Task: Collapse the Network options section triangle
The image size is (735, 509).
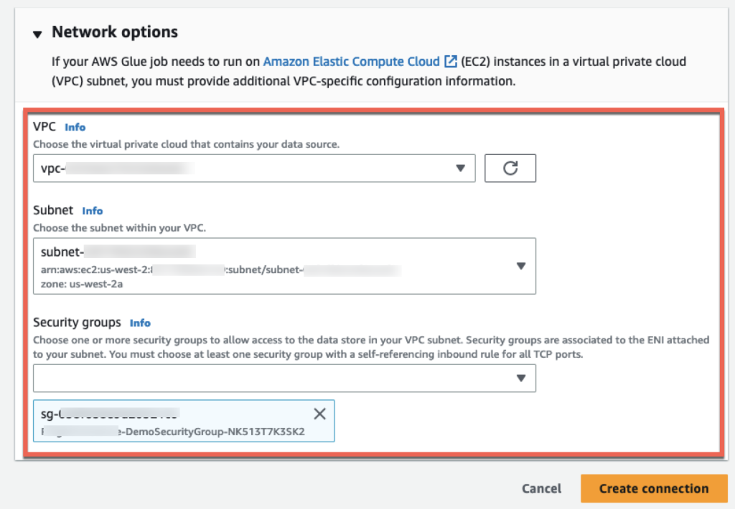Action: coord(37,33)
